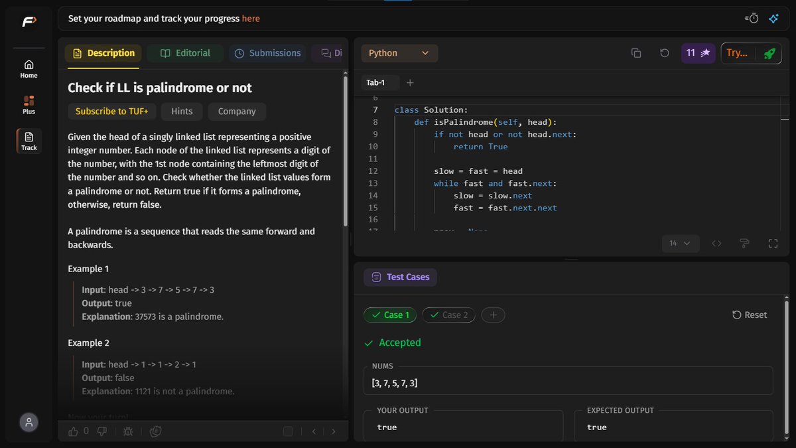Add a new test case with plus
This screenshot has height=448, width=796.
click(x=493, y=315)
